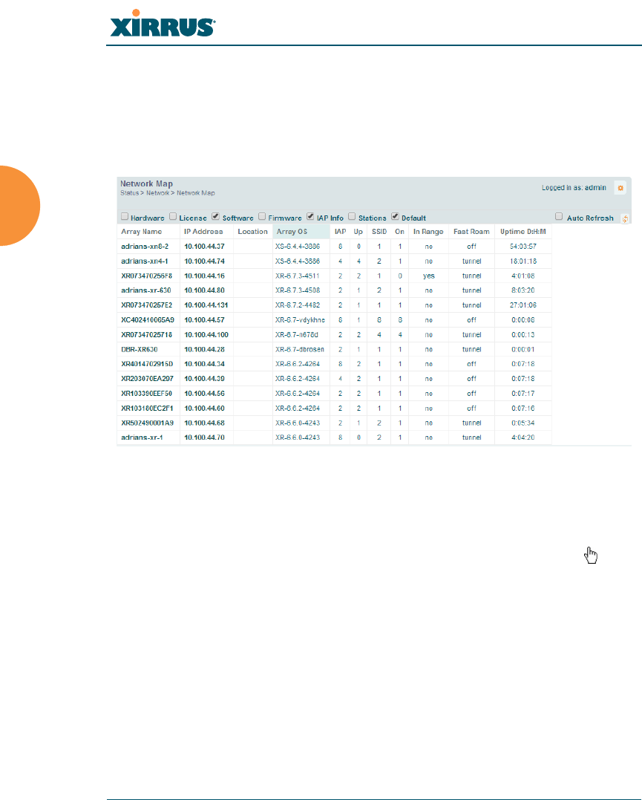The height and width of the screenshot is (800, 642).
Task: Select uptime value 27:01:06
Action: (523, 305)
